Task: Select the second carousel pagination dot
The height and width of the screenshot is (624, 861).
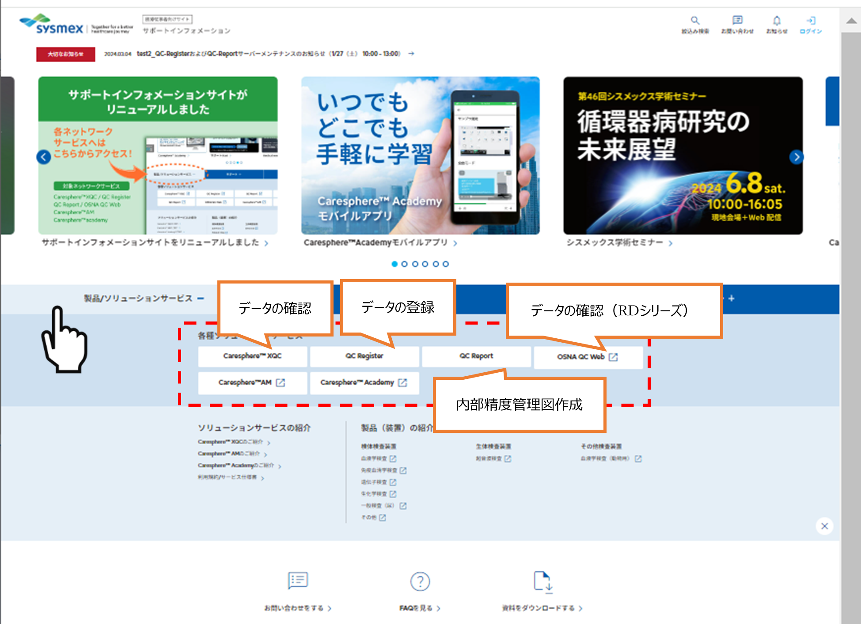Action: coord(404,264)
